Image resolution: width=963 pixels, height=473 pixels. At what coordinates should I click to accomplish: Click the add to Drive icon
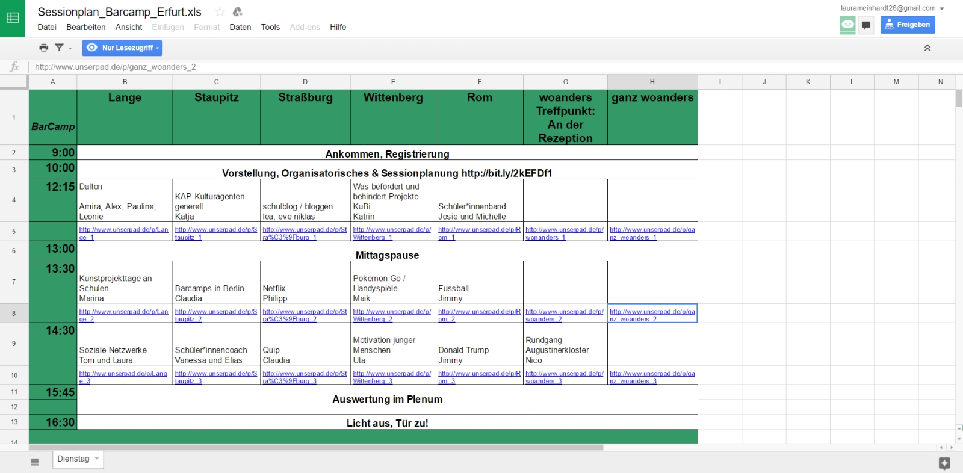click(x=238, y=12)
